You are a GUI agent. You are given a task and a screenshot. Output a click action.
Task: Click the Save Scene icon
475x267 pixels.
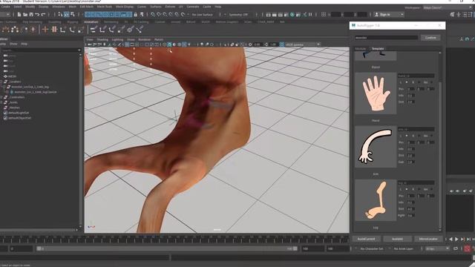pyautogui.click(x=31, y=15)
